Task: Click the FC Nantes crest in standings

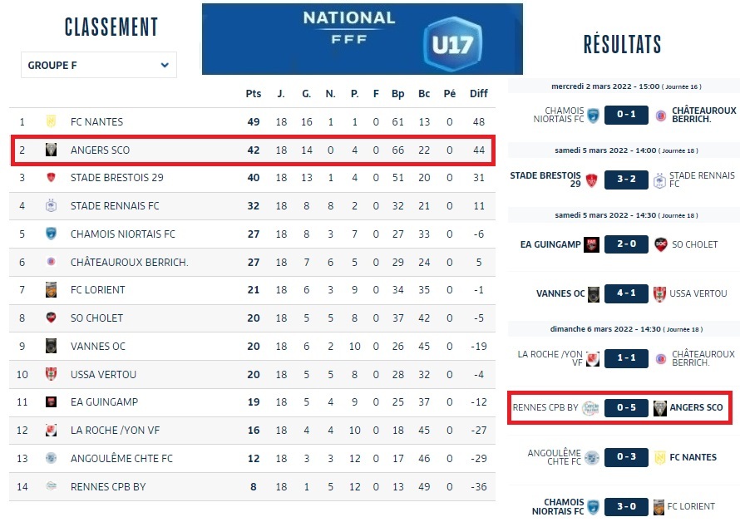Action: click(51, 121)
